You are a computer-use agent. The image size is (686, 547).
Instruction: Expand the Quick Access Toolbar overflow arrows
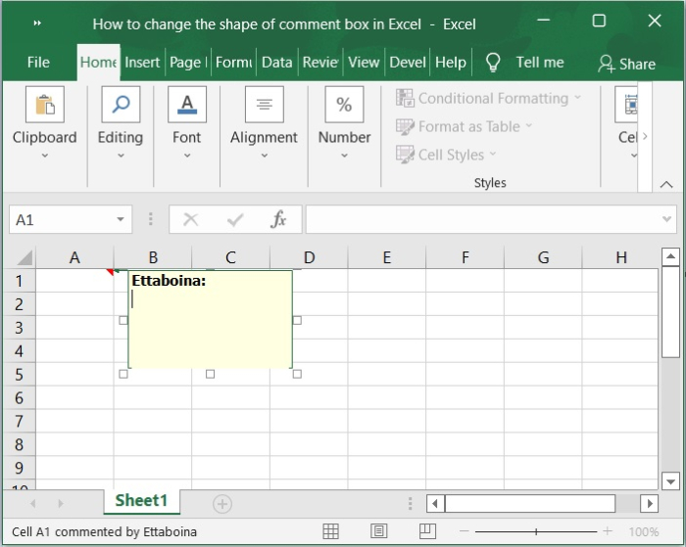click(37, 23)
